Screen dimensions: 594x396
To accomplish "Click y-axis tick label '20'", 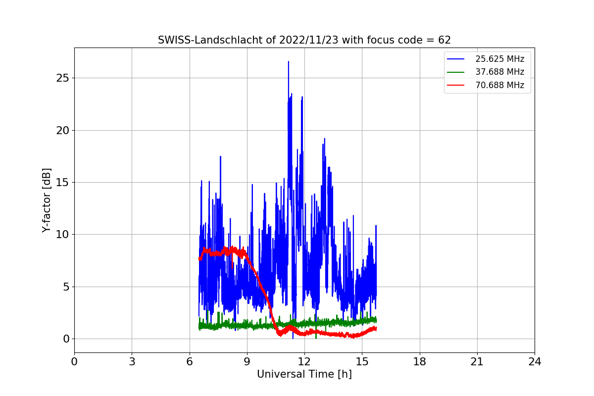I will point(63,130).
